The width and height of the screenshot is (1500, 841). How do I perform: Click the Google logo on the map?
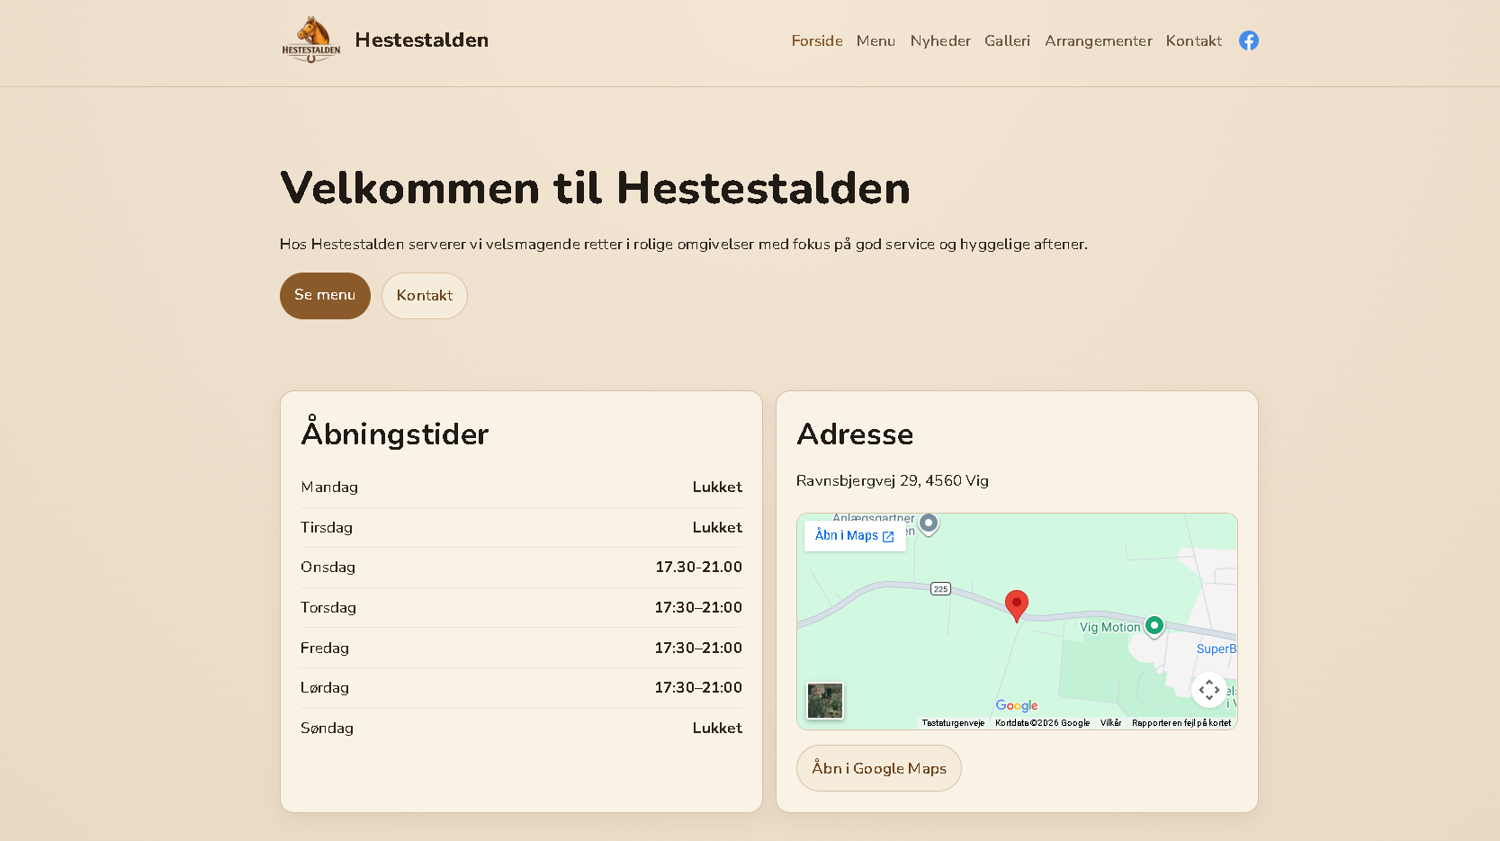coord(1017,706)
